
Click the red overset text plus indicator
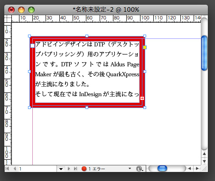[x=142, y=99]
